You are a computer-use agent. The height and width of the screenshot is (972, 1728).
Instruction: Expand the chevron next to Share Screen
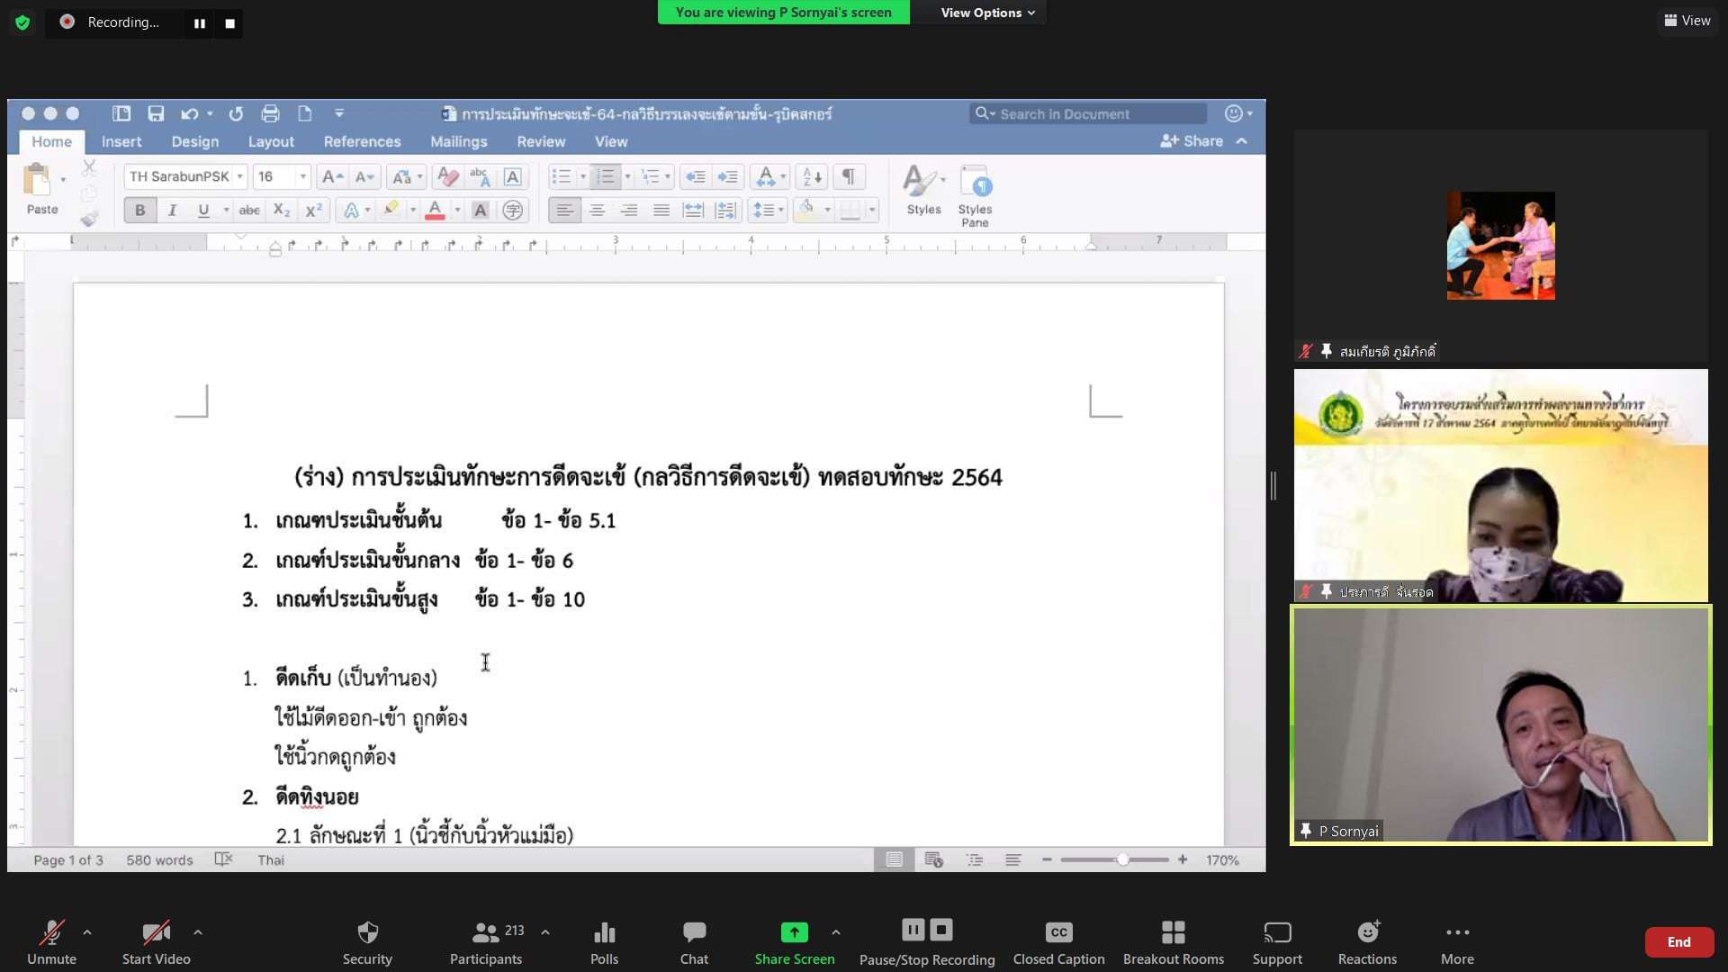(836, 932)
